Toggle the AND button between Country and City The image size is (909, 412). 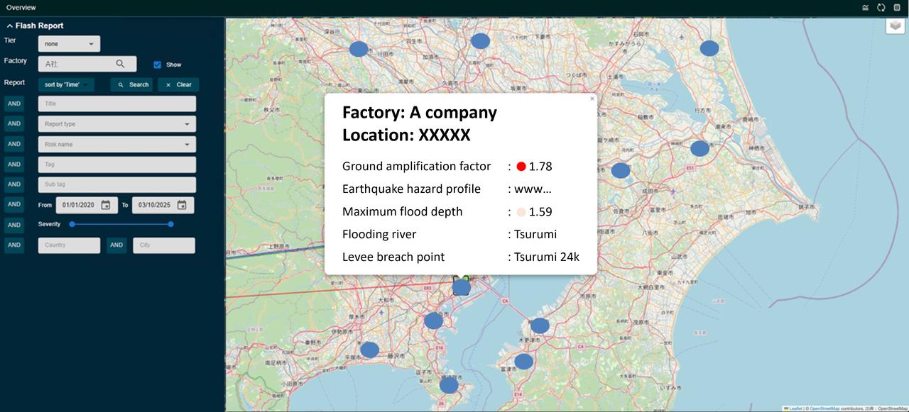point(116,245)
